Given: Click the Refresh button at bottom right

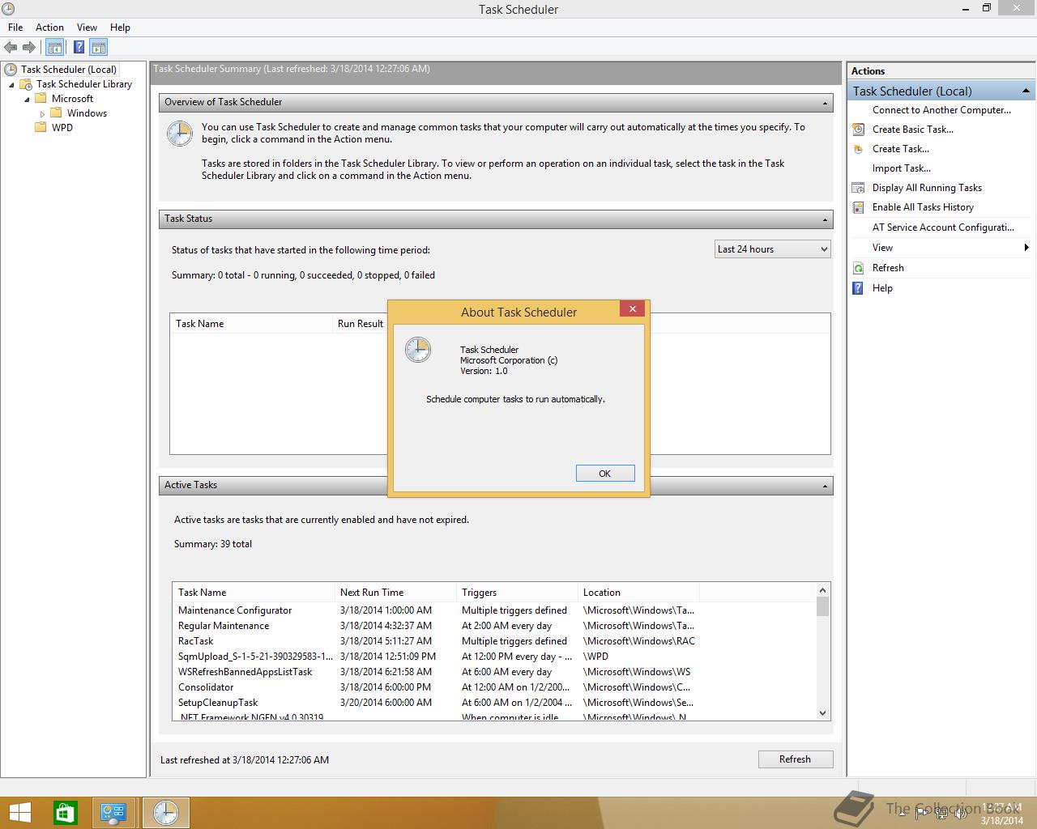Looking at the screenshot, I should pyautogui.click(x=795, y=759).
